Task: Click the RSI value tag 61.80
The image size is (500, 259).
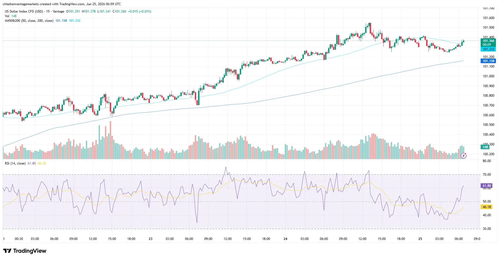Action: (487, 186)
